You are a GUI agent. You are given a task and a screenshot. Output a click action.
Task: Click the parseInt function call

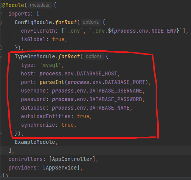tap(52, 82)
